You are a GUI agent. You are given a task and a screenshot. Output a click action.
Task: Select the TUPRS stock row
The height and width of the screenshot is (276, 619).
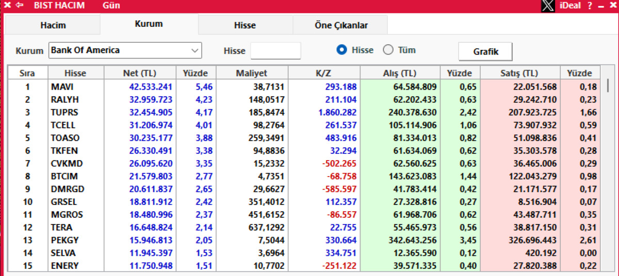pyautogui.click(x=304, y=112)
